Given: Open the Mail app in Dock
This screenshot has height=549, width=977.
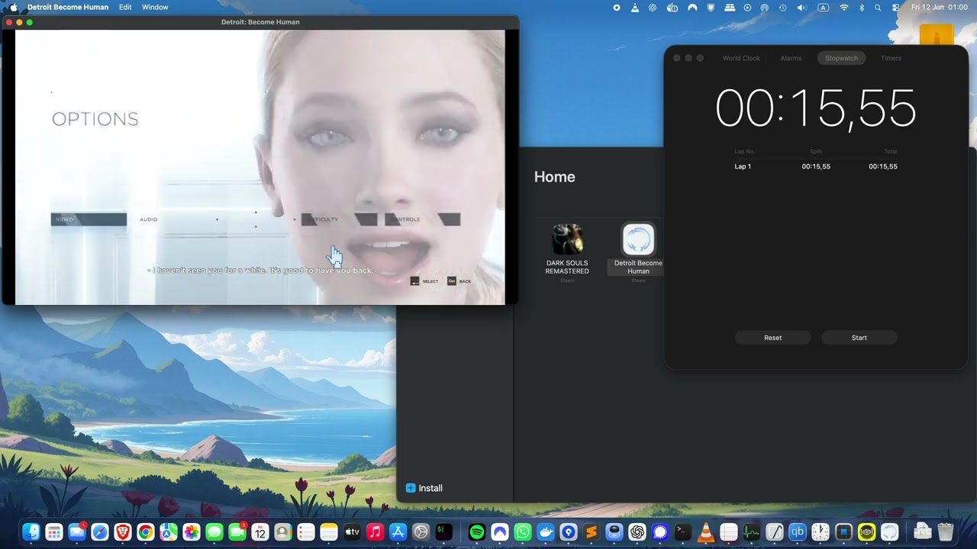Looking at the screenshot, I should click(x=77, y=532).
